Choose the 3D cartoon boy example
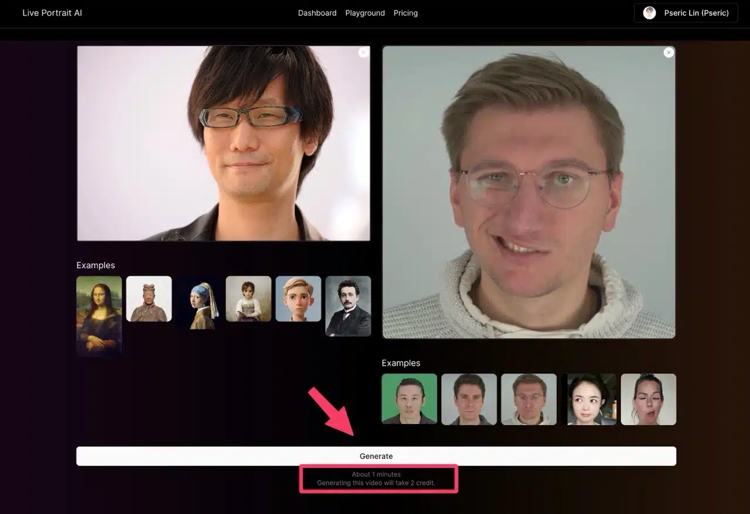The height and width of the screenshot is (514, 750). (298, 299)
